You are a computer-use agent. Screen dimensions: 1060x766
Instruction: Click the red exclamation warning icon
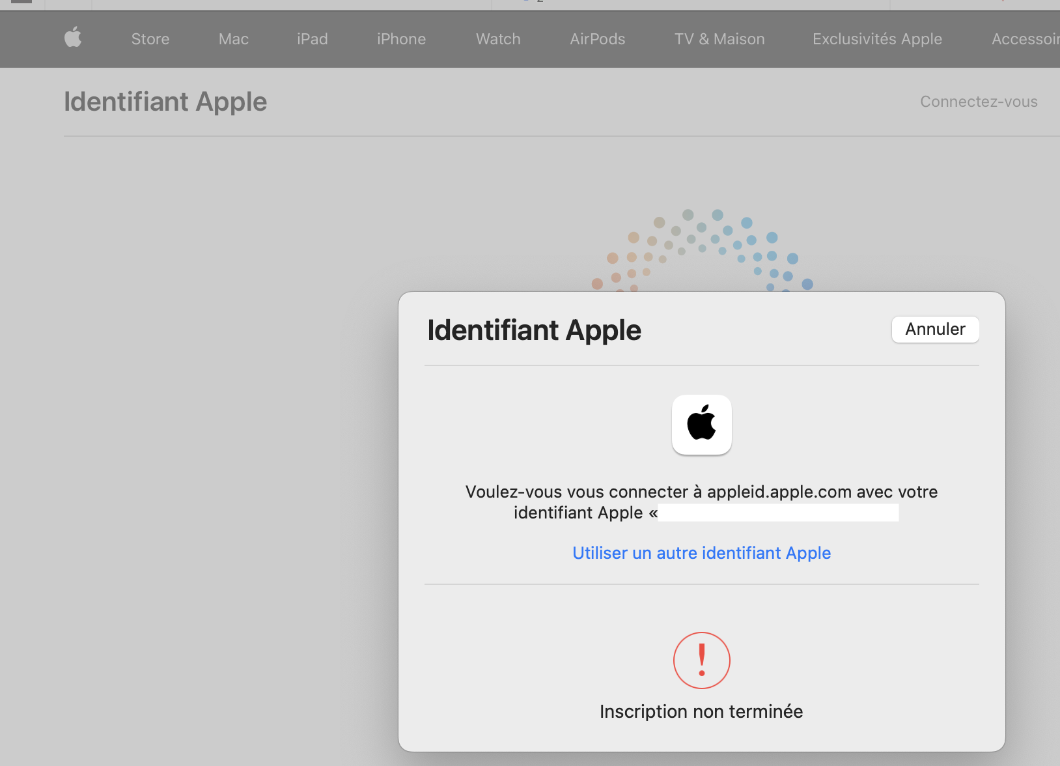pyautogui.click(x=702, y=660)
